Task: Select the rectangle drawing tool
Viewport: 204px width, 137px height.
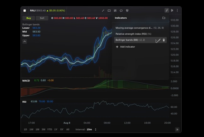Action: coord(109,10)
